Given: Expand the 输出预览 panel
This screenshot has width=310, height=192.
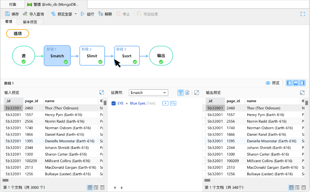Looking at the screenshot, I should pyautogui.click(x=302, y=93).
